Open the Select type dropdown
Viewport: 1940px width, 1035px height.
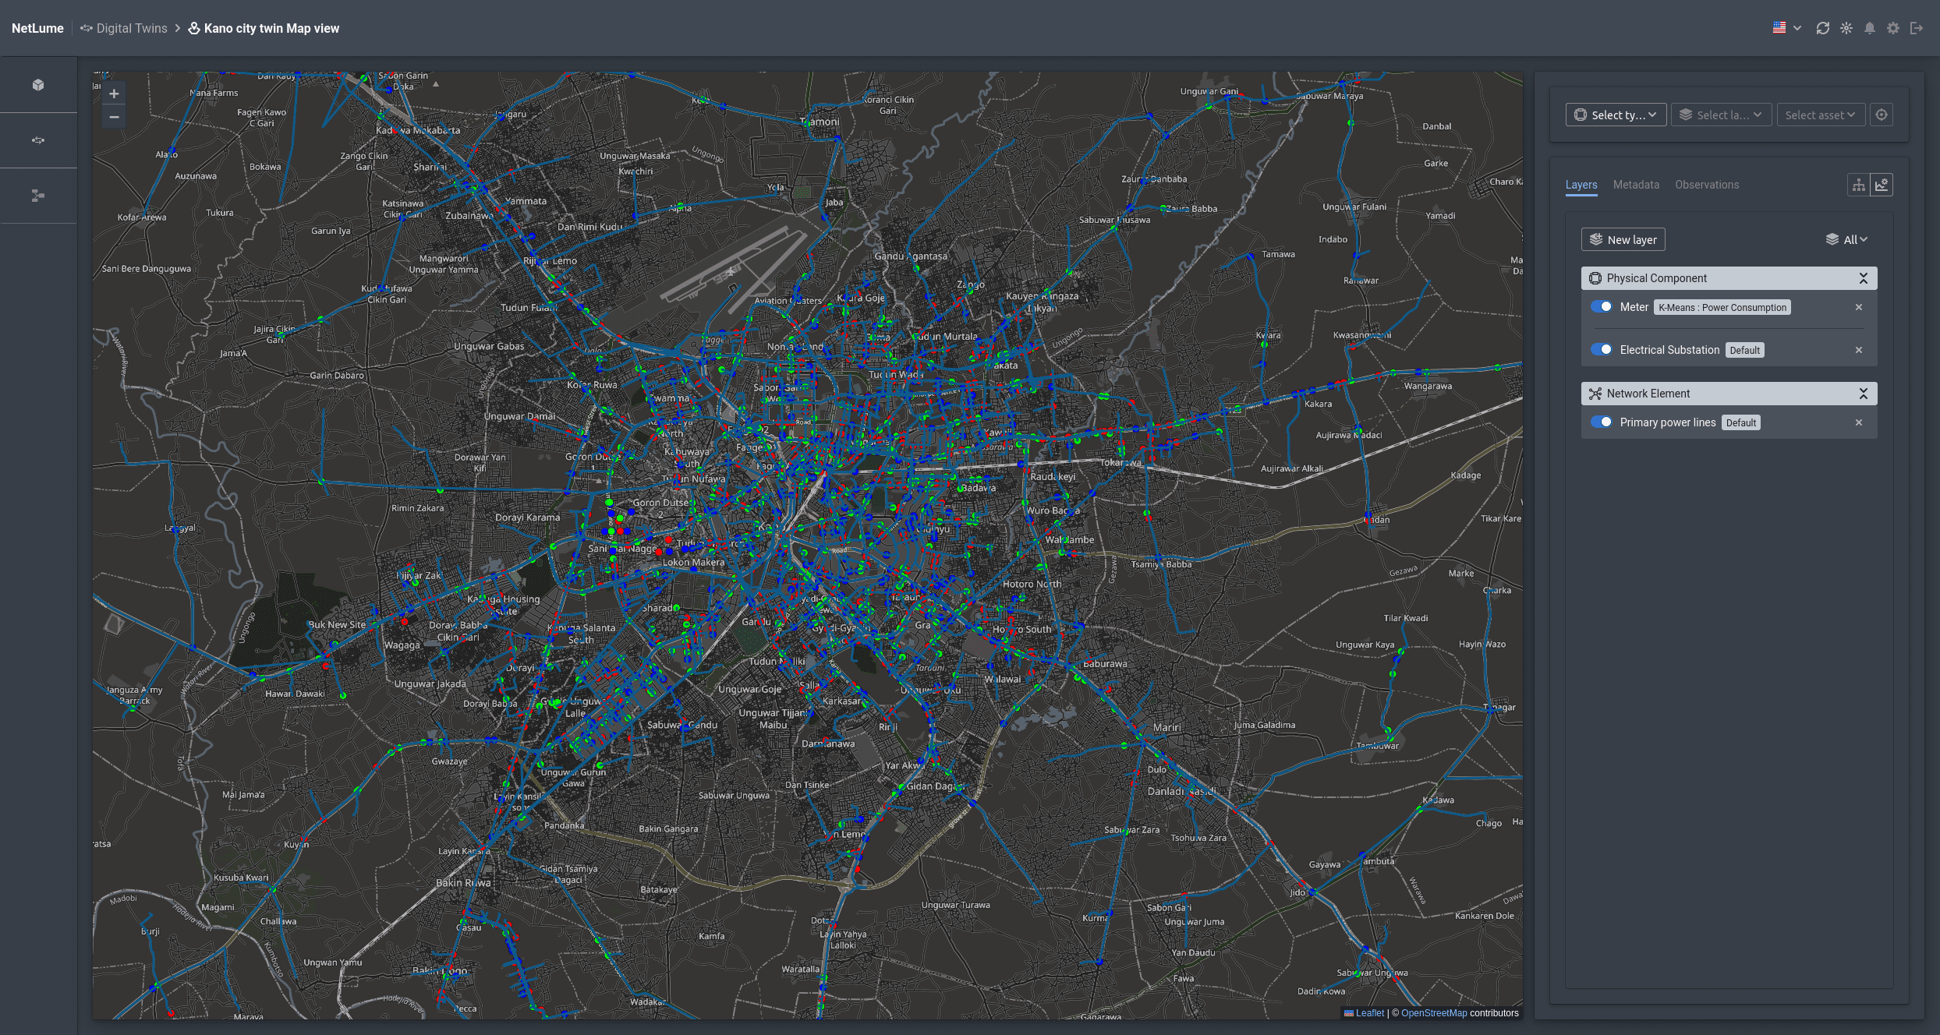point(1616,115)
